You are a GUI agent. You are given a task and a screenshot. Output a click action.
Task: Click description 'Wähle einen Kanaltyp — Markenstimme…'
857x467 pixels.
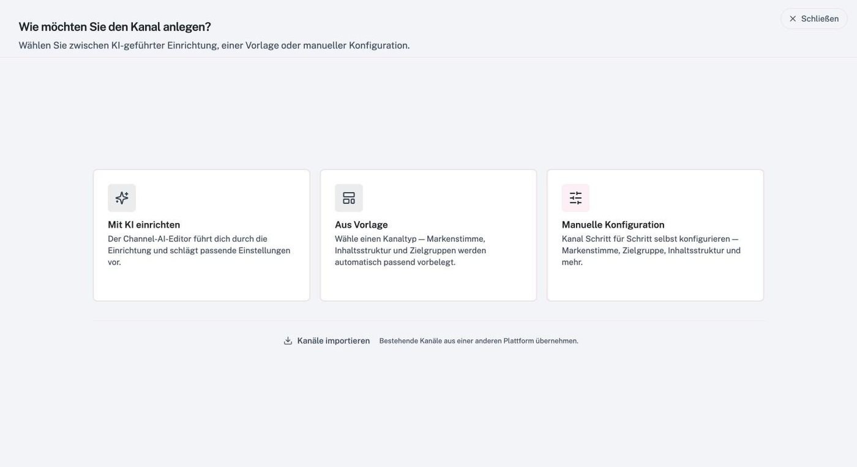411,251
